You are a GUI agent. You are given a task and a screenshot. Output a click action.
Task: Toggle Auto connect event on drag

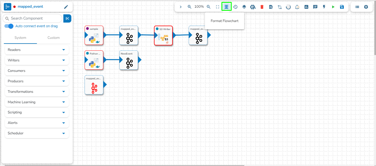[9, 26]
